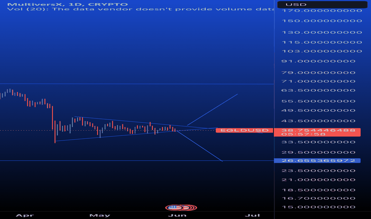Screen dimensions: 371x219
Task: Click the Apr label on time axis
Action: point(25,215)
